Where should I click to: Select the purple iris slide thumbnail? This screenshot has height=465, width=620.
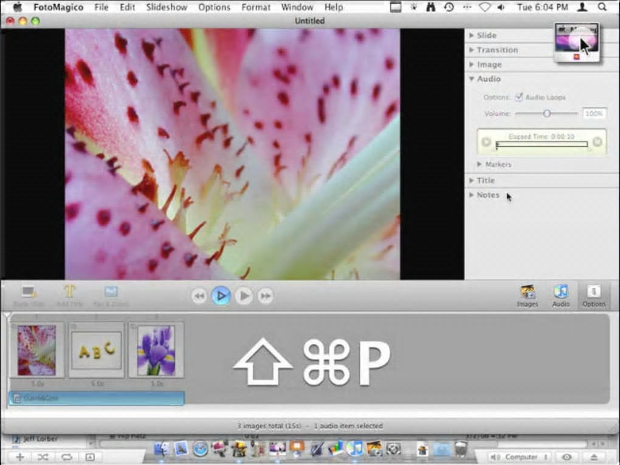(156, 350)
